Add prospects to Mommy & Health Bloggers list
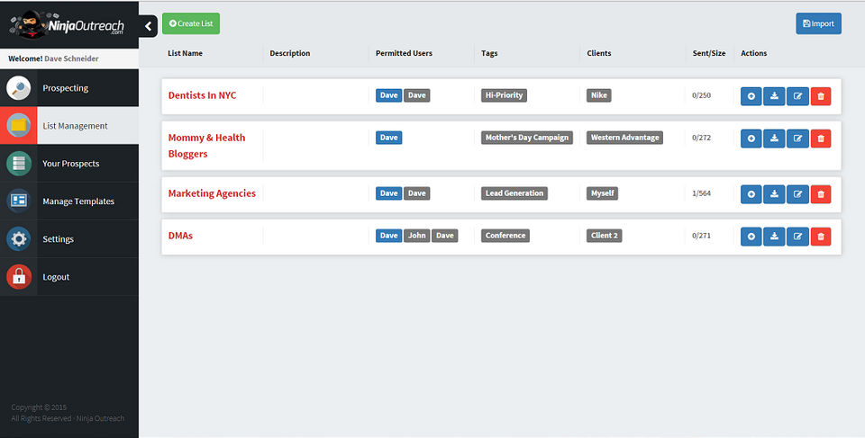865x438 pixels. (751, 139)
